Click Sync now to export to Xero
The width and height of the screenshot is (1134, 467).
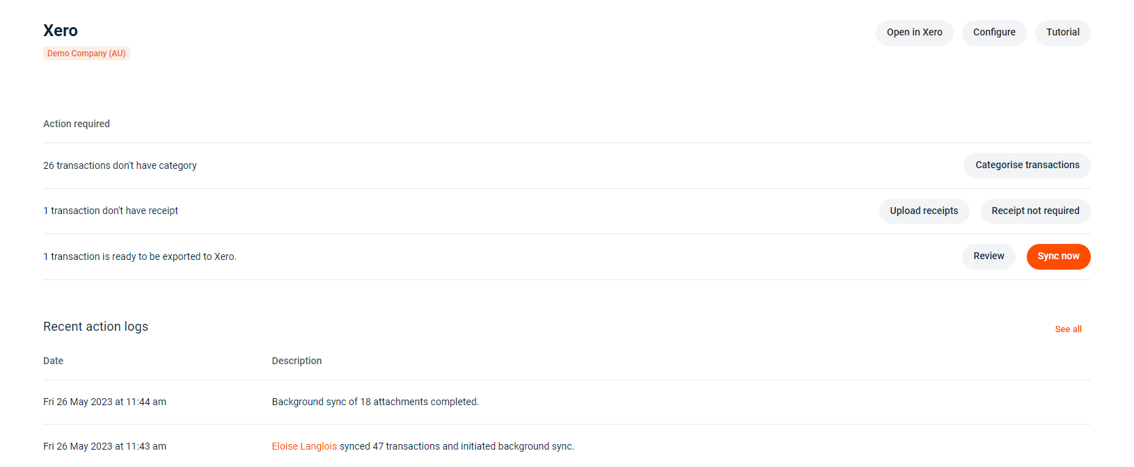[1058, 256]
